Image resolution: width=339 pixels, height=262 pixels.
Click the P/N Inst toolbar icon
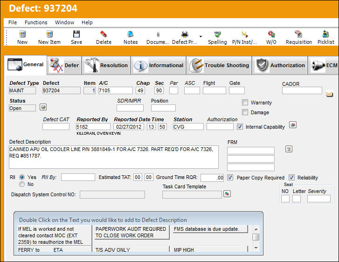244,34
